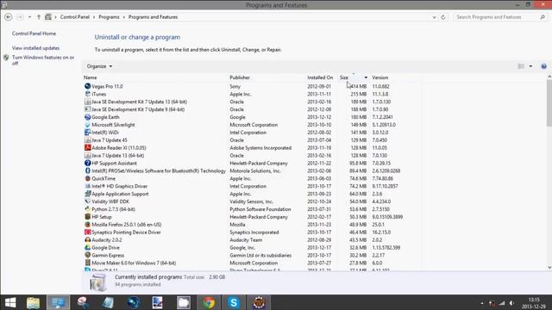Expand the Organize dropdown menu
Screen dimensions: 552x310
pos(100,66)
